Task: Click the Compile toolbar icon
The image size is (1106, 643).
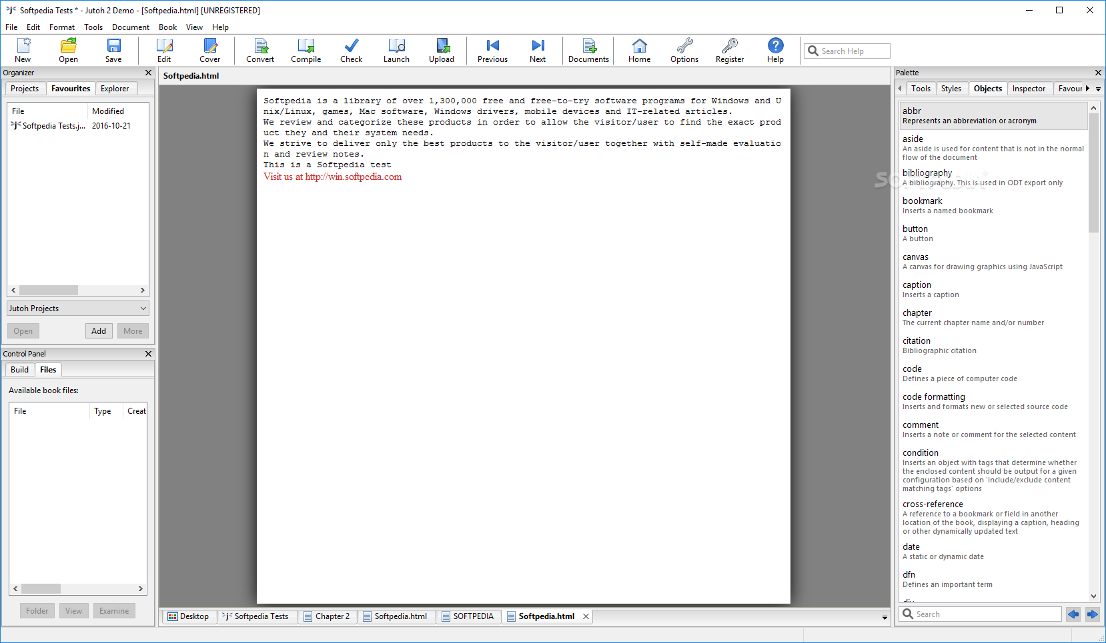Action: point(306,51)
